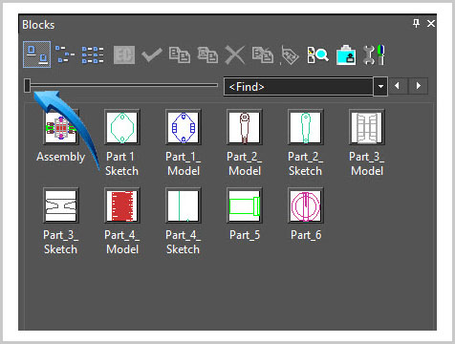The width and height of the screenshot is (455, 344).
Task: Select the Part_4_Model block thumbnail
Action: coord(122,205)
